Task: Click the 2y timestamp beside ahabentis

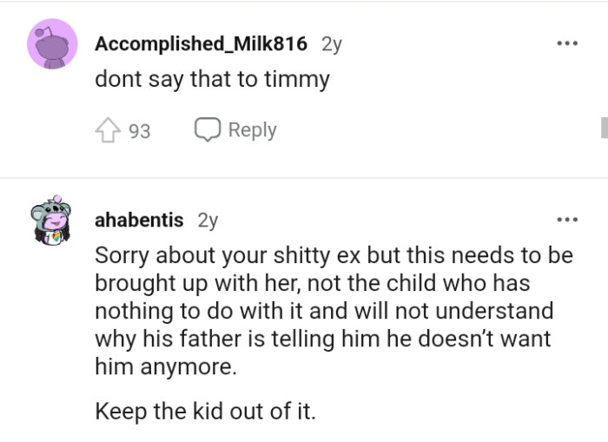Action: click(208, 220)
